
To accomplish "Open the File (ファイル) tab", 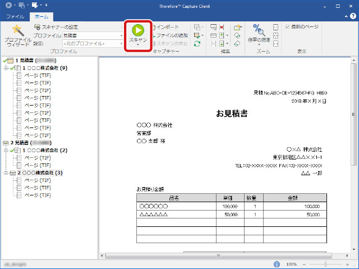I will [15, 17].
